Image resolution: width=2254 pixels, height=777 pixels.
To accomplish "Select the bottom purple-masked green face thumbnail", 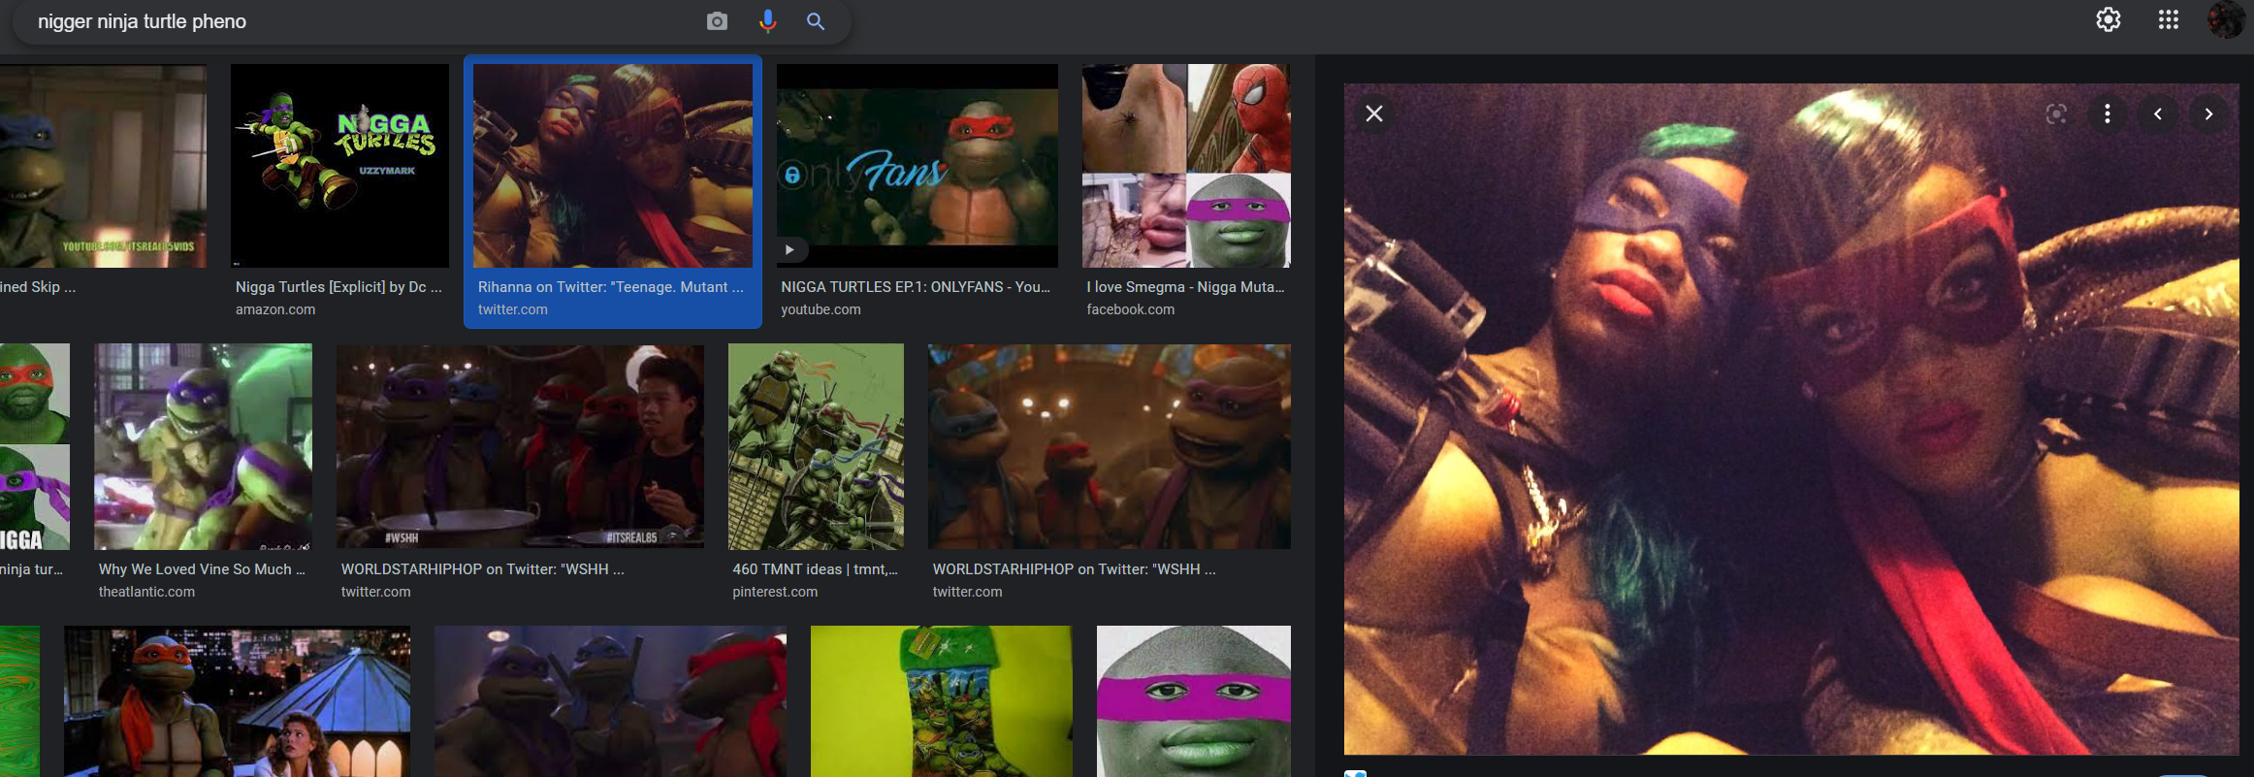I will coord(1193,701).
